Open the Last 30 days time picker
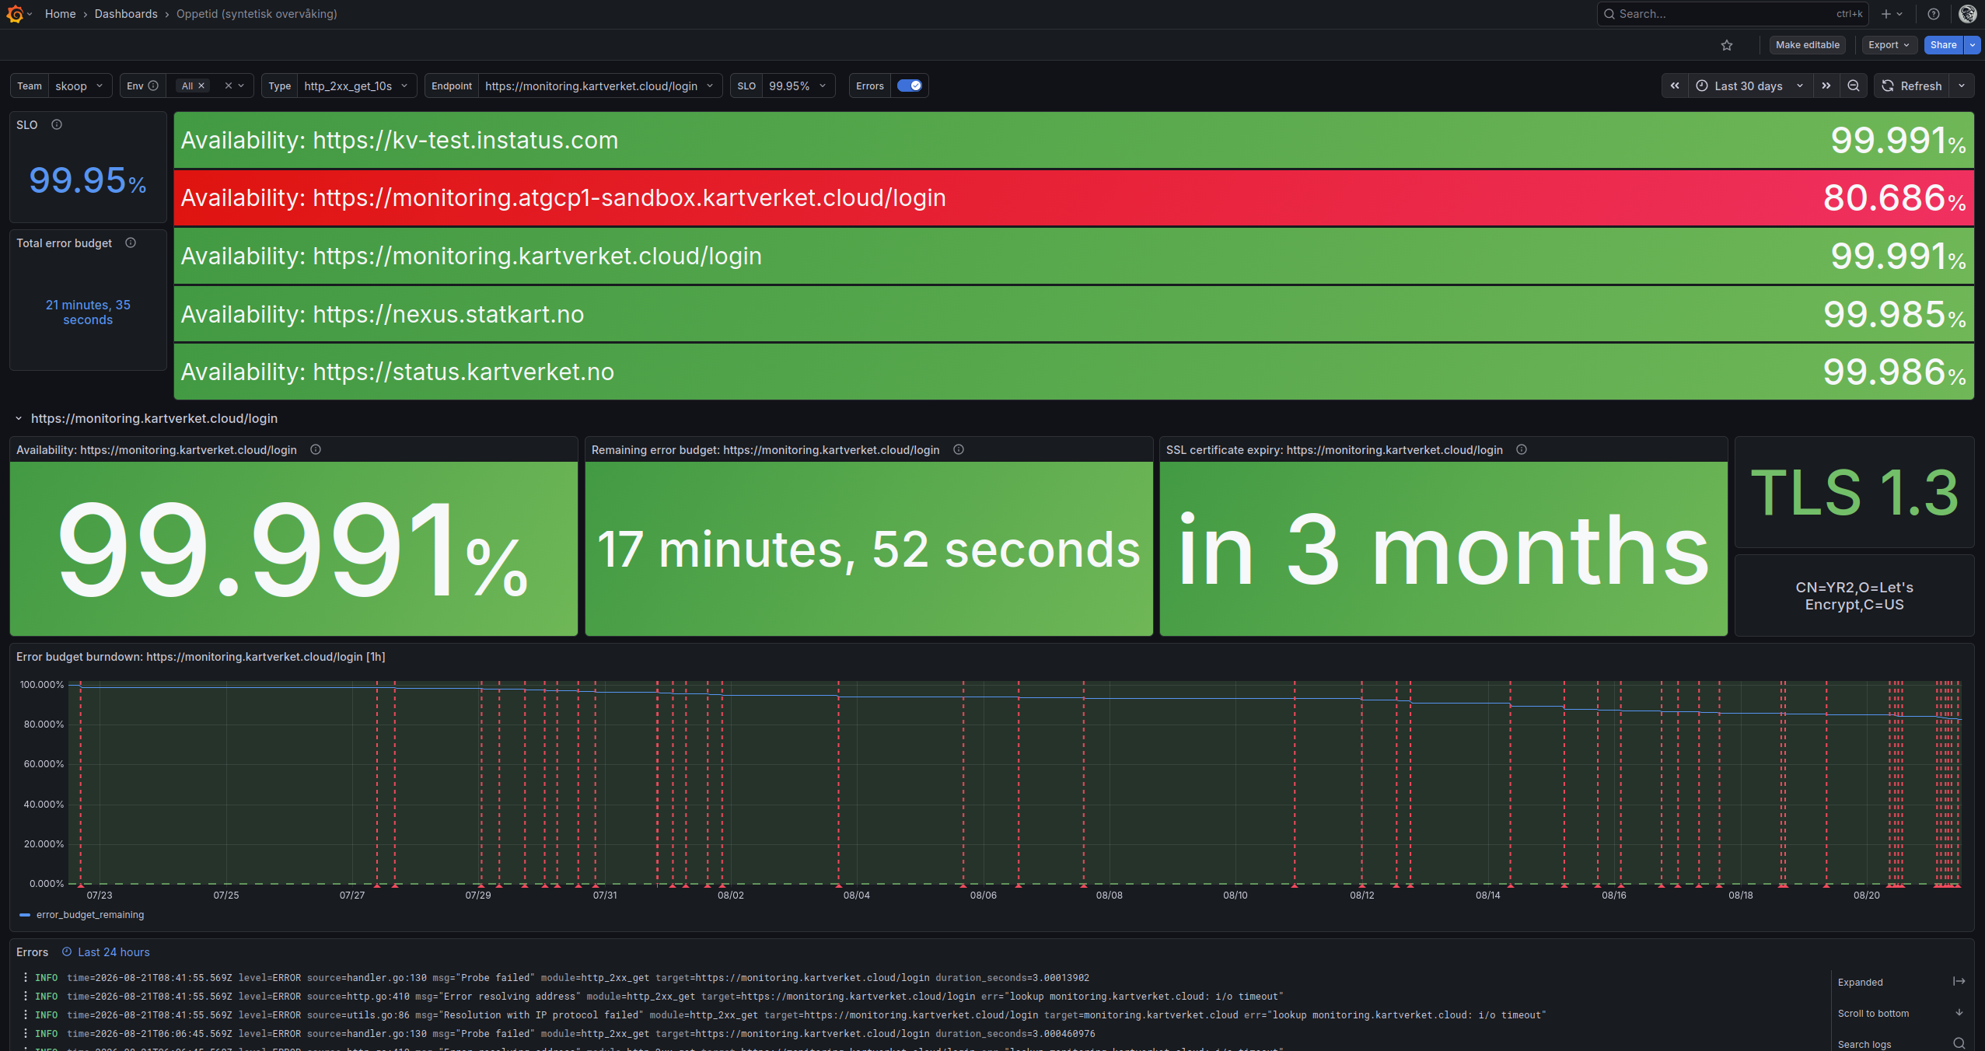 click(1749, 86)
